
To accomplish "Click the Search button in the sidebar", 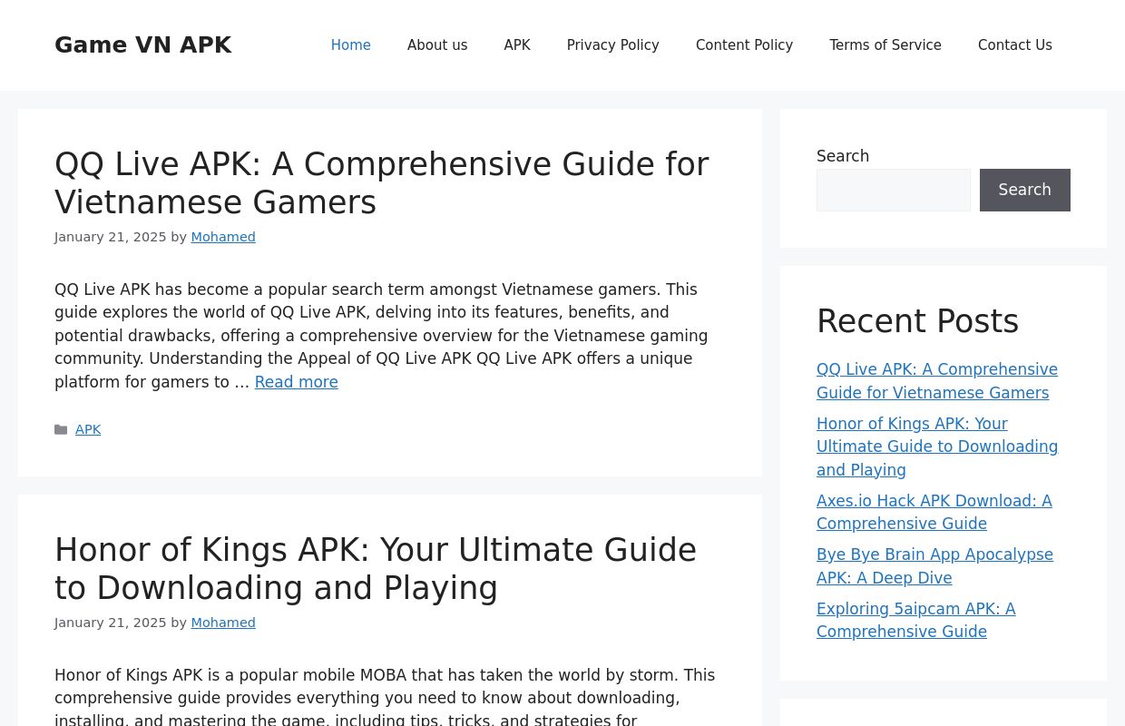I will [1024, 190].
